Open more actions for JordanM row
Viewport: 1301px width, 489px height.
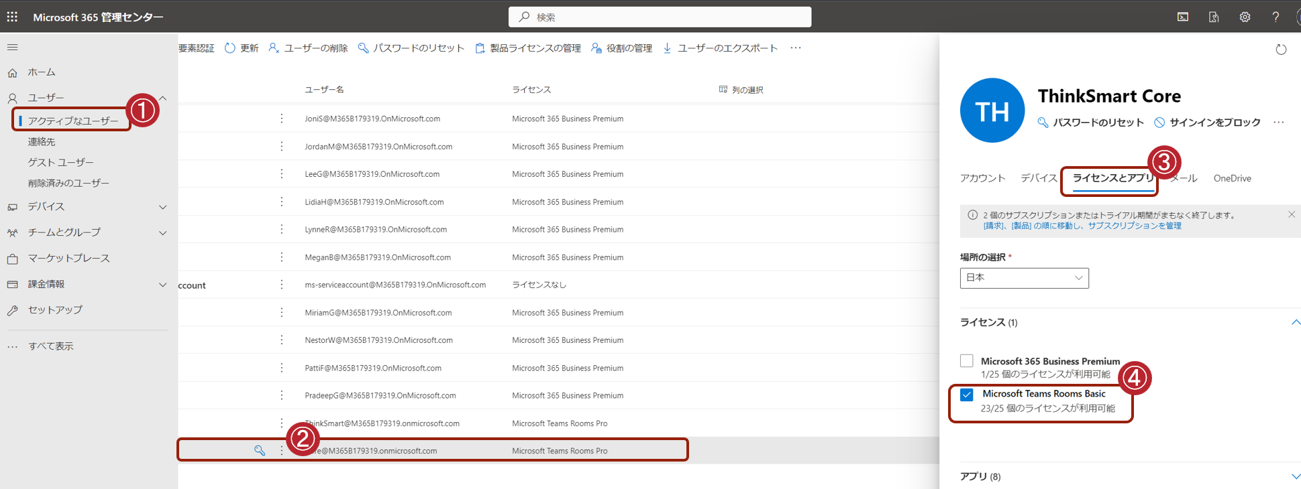pyautogui.click(x=282, y=147)
